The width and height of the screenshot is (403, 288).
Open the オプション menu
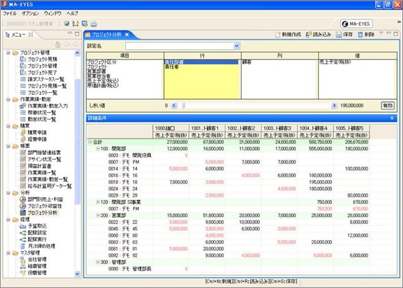tap(30, 14)
